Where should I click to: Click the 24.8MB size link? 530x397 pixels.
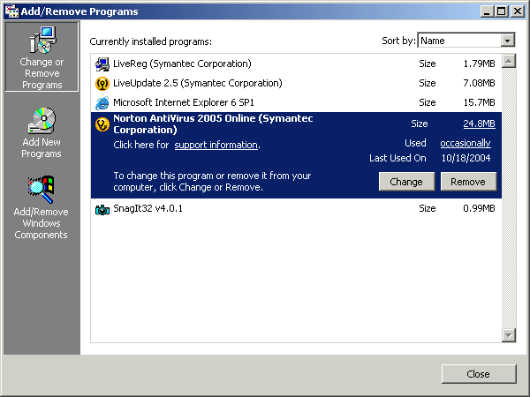(479, 124)
